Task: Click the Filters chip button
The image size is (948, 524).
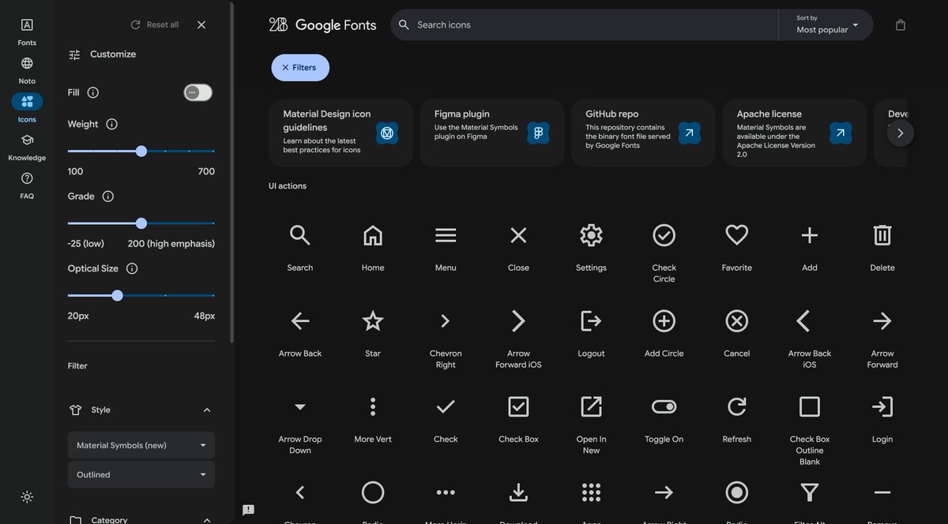Action: 300,68
